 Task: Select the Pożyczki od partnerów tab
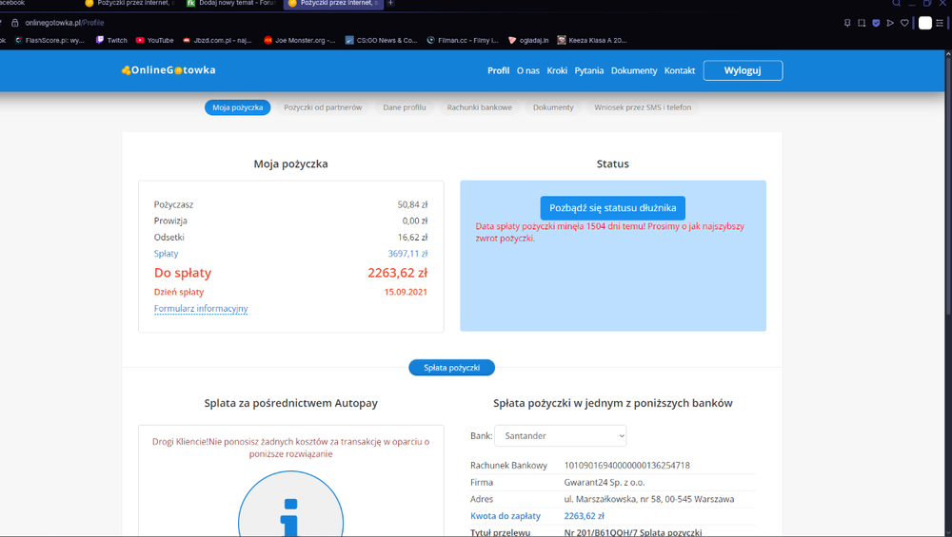323,107
